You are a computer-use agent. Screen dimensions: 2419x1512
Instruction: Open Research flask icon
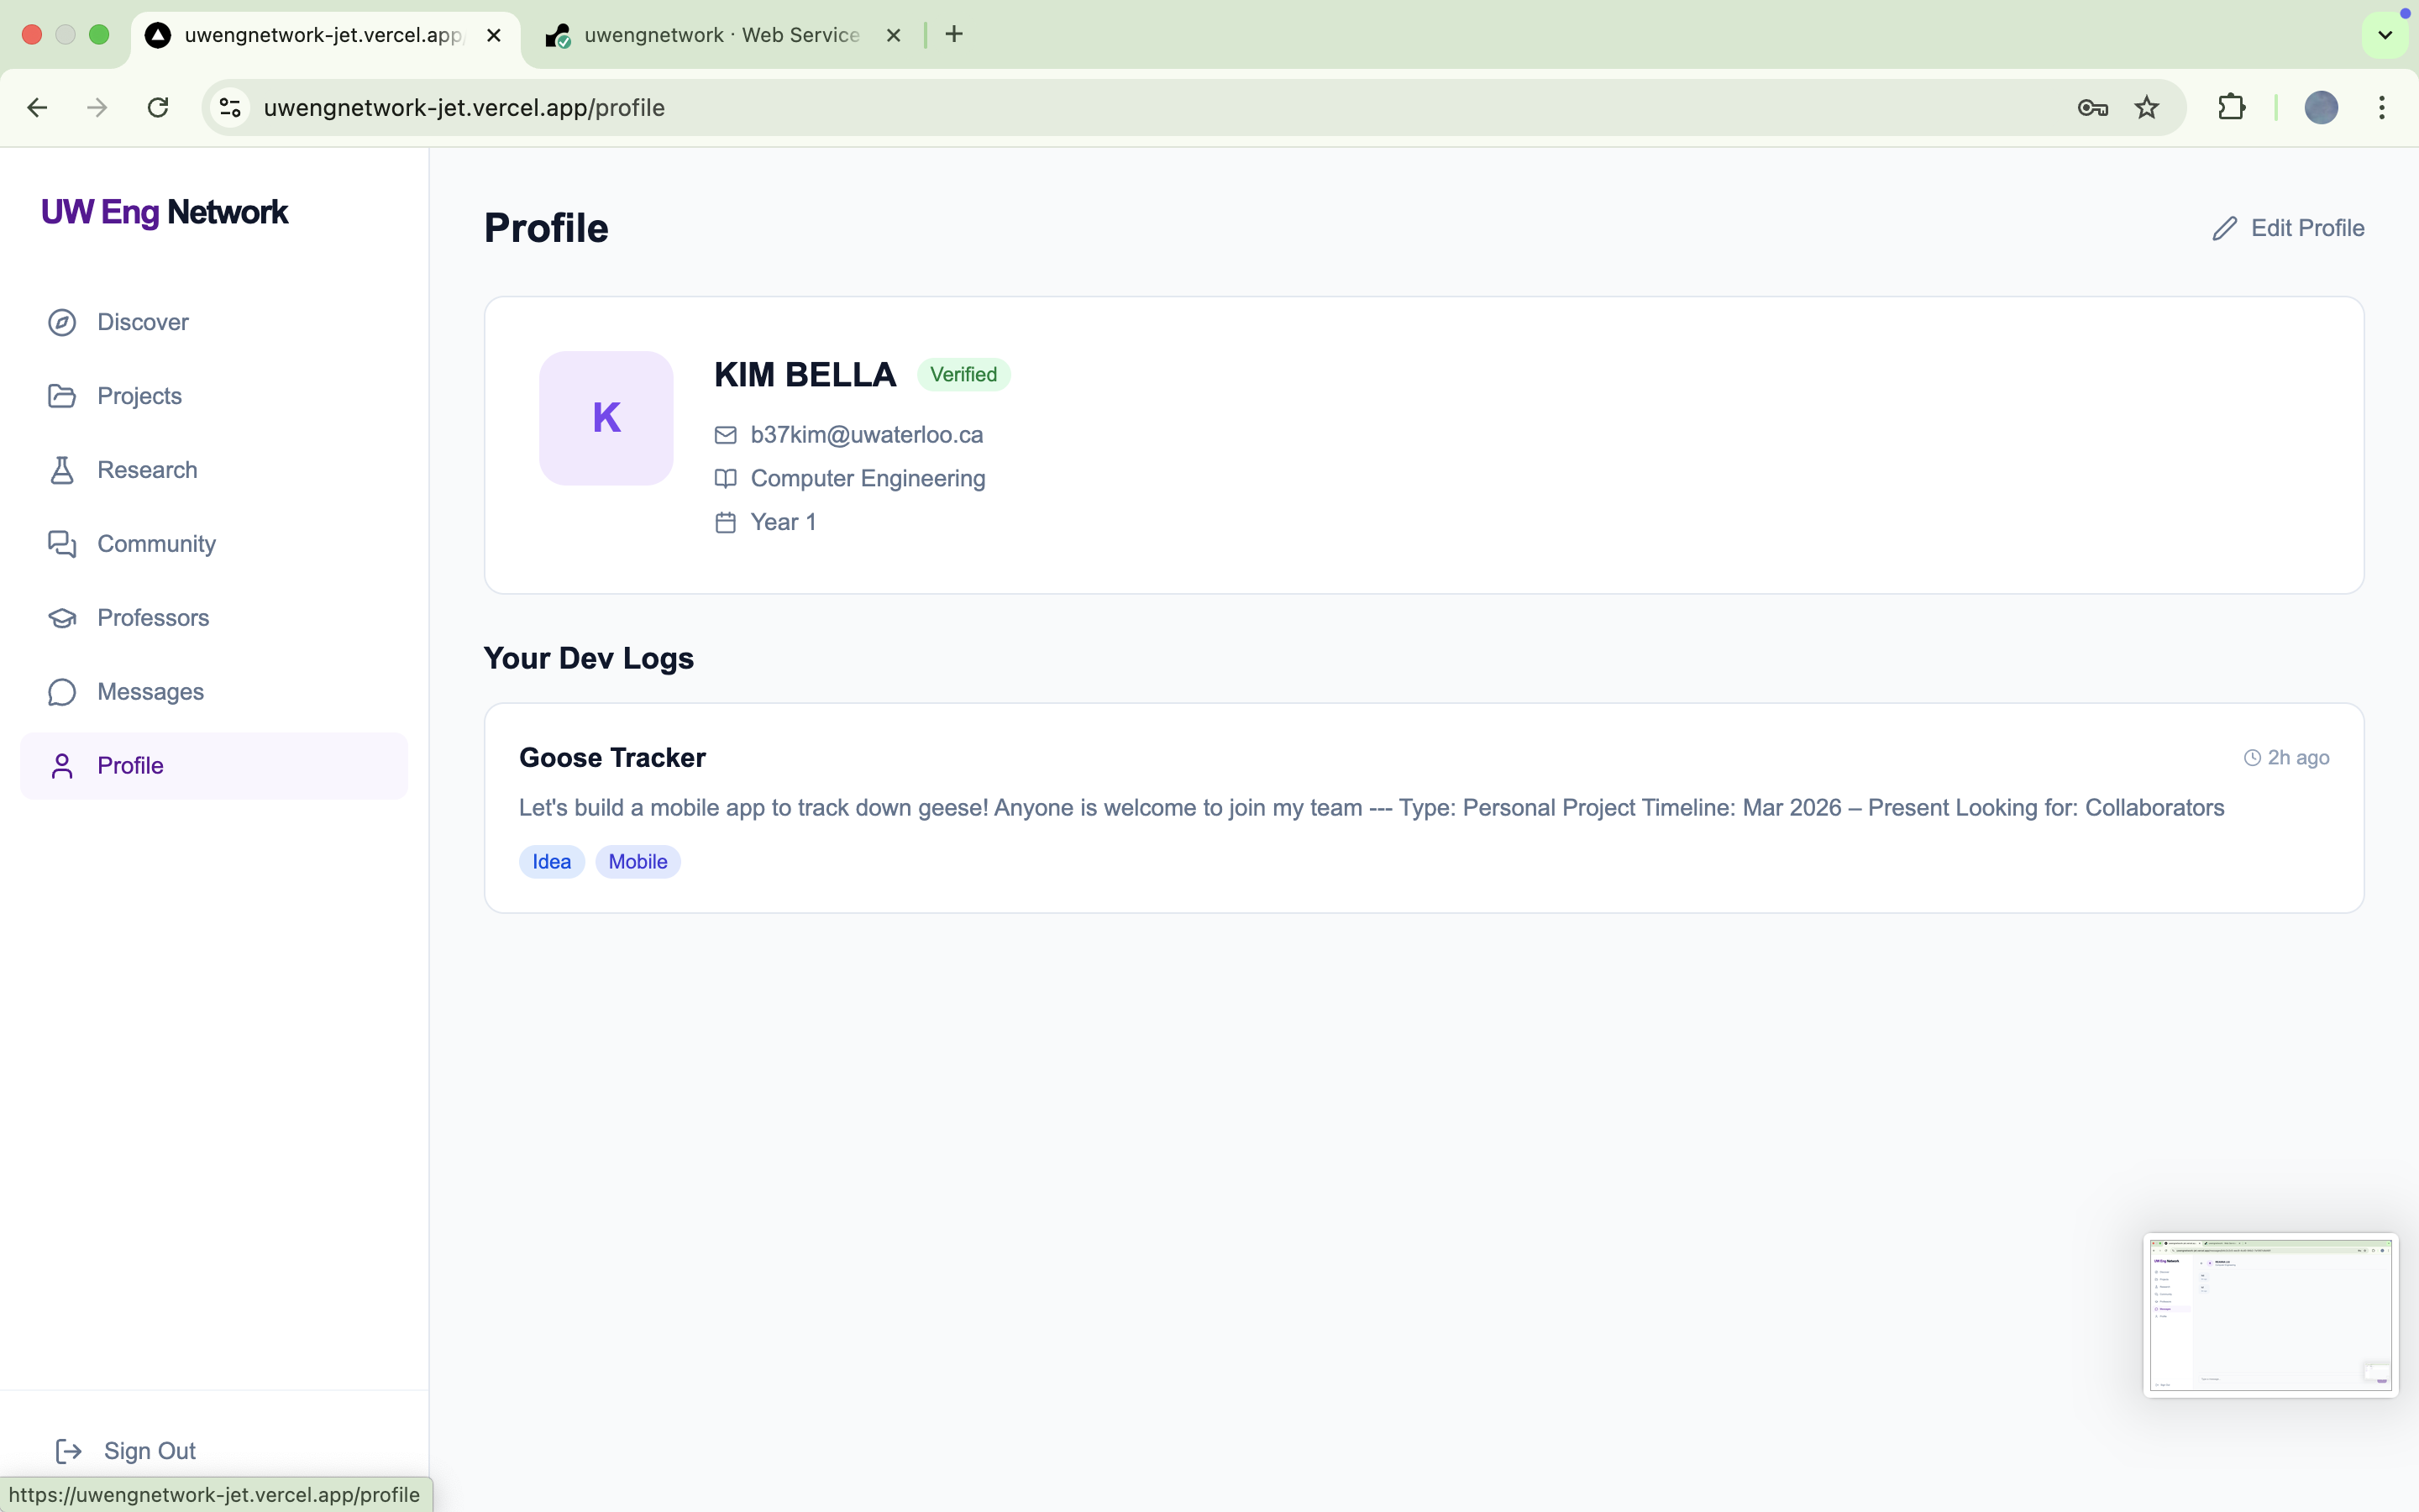pyautogui.click(x=62, y=470)
